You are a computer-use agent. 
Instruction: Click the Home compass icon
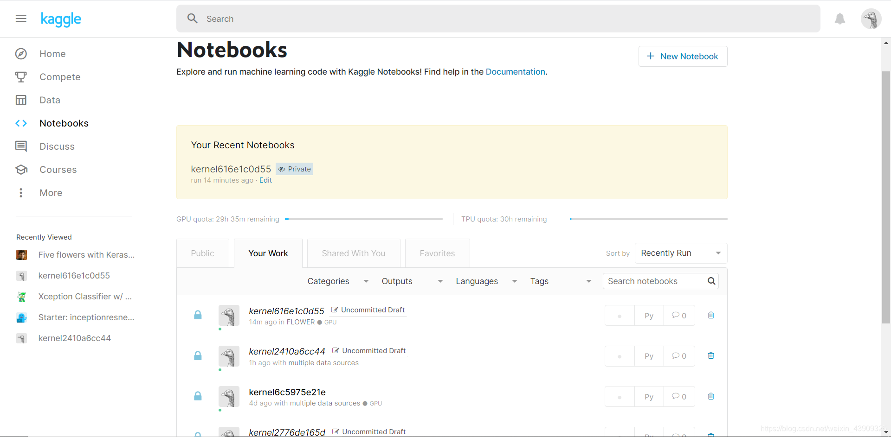tap(21, 54)
